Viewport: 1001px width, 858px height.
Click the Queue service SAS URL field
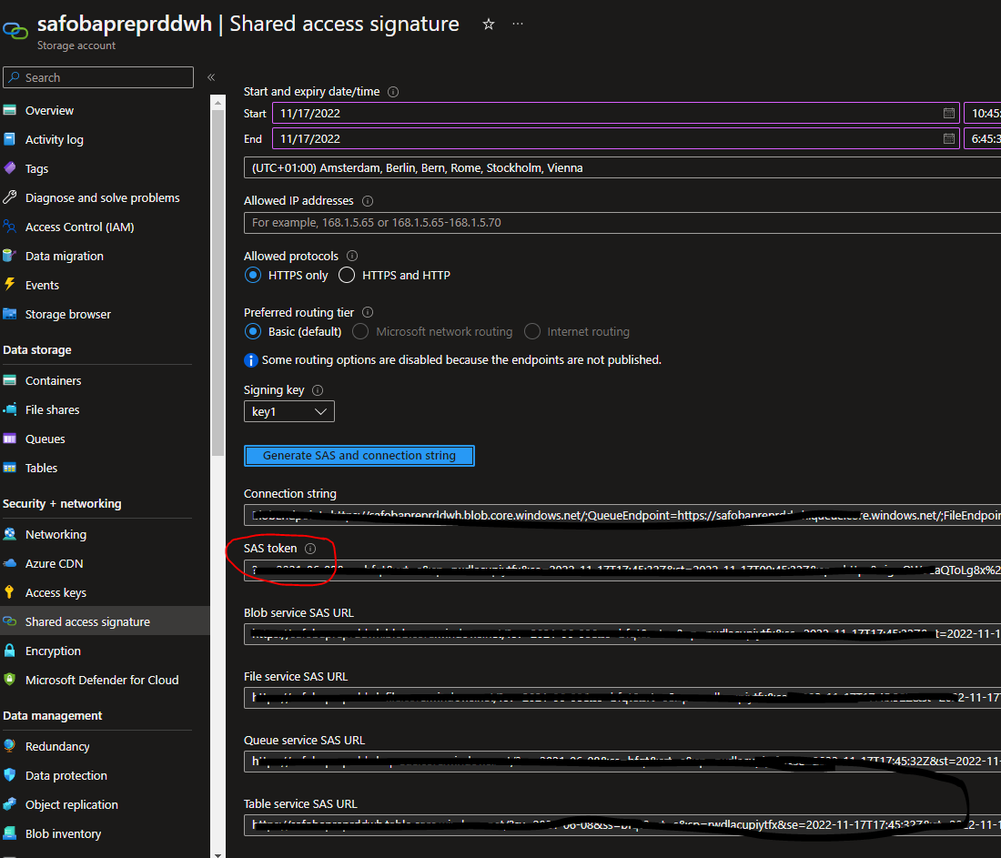622,762
